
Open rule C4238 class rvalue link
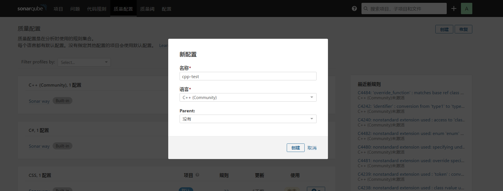(411, 188)
